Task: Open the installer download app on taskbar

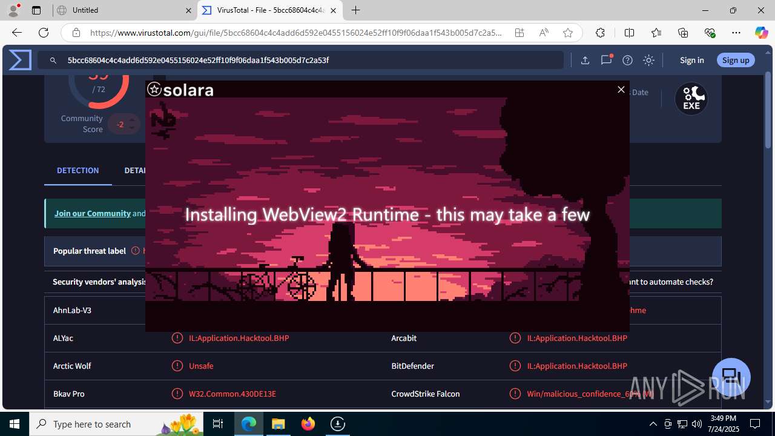Action: (x=338, y=424)
